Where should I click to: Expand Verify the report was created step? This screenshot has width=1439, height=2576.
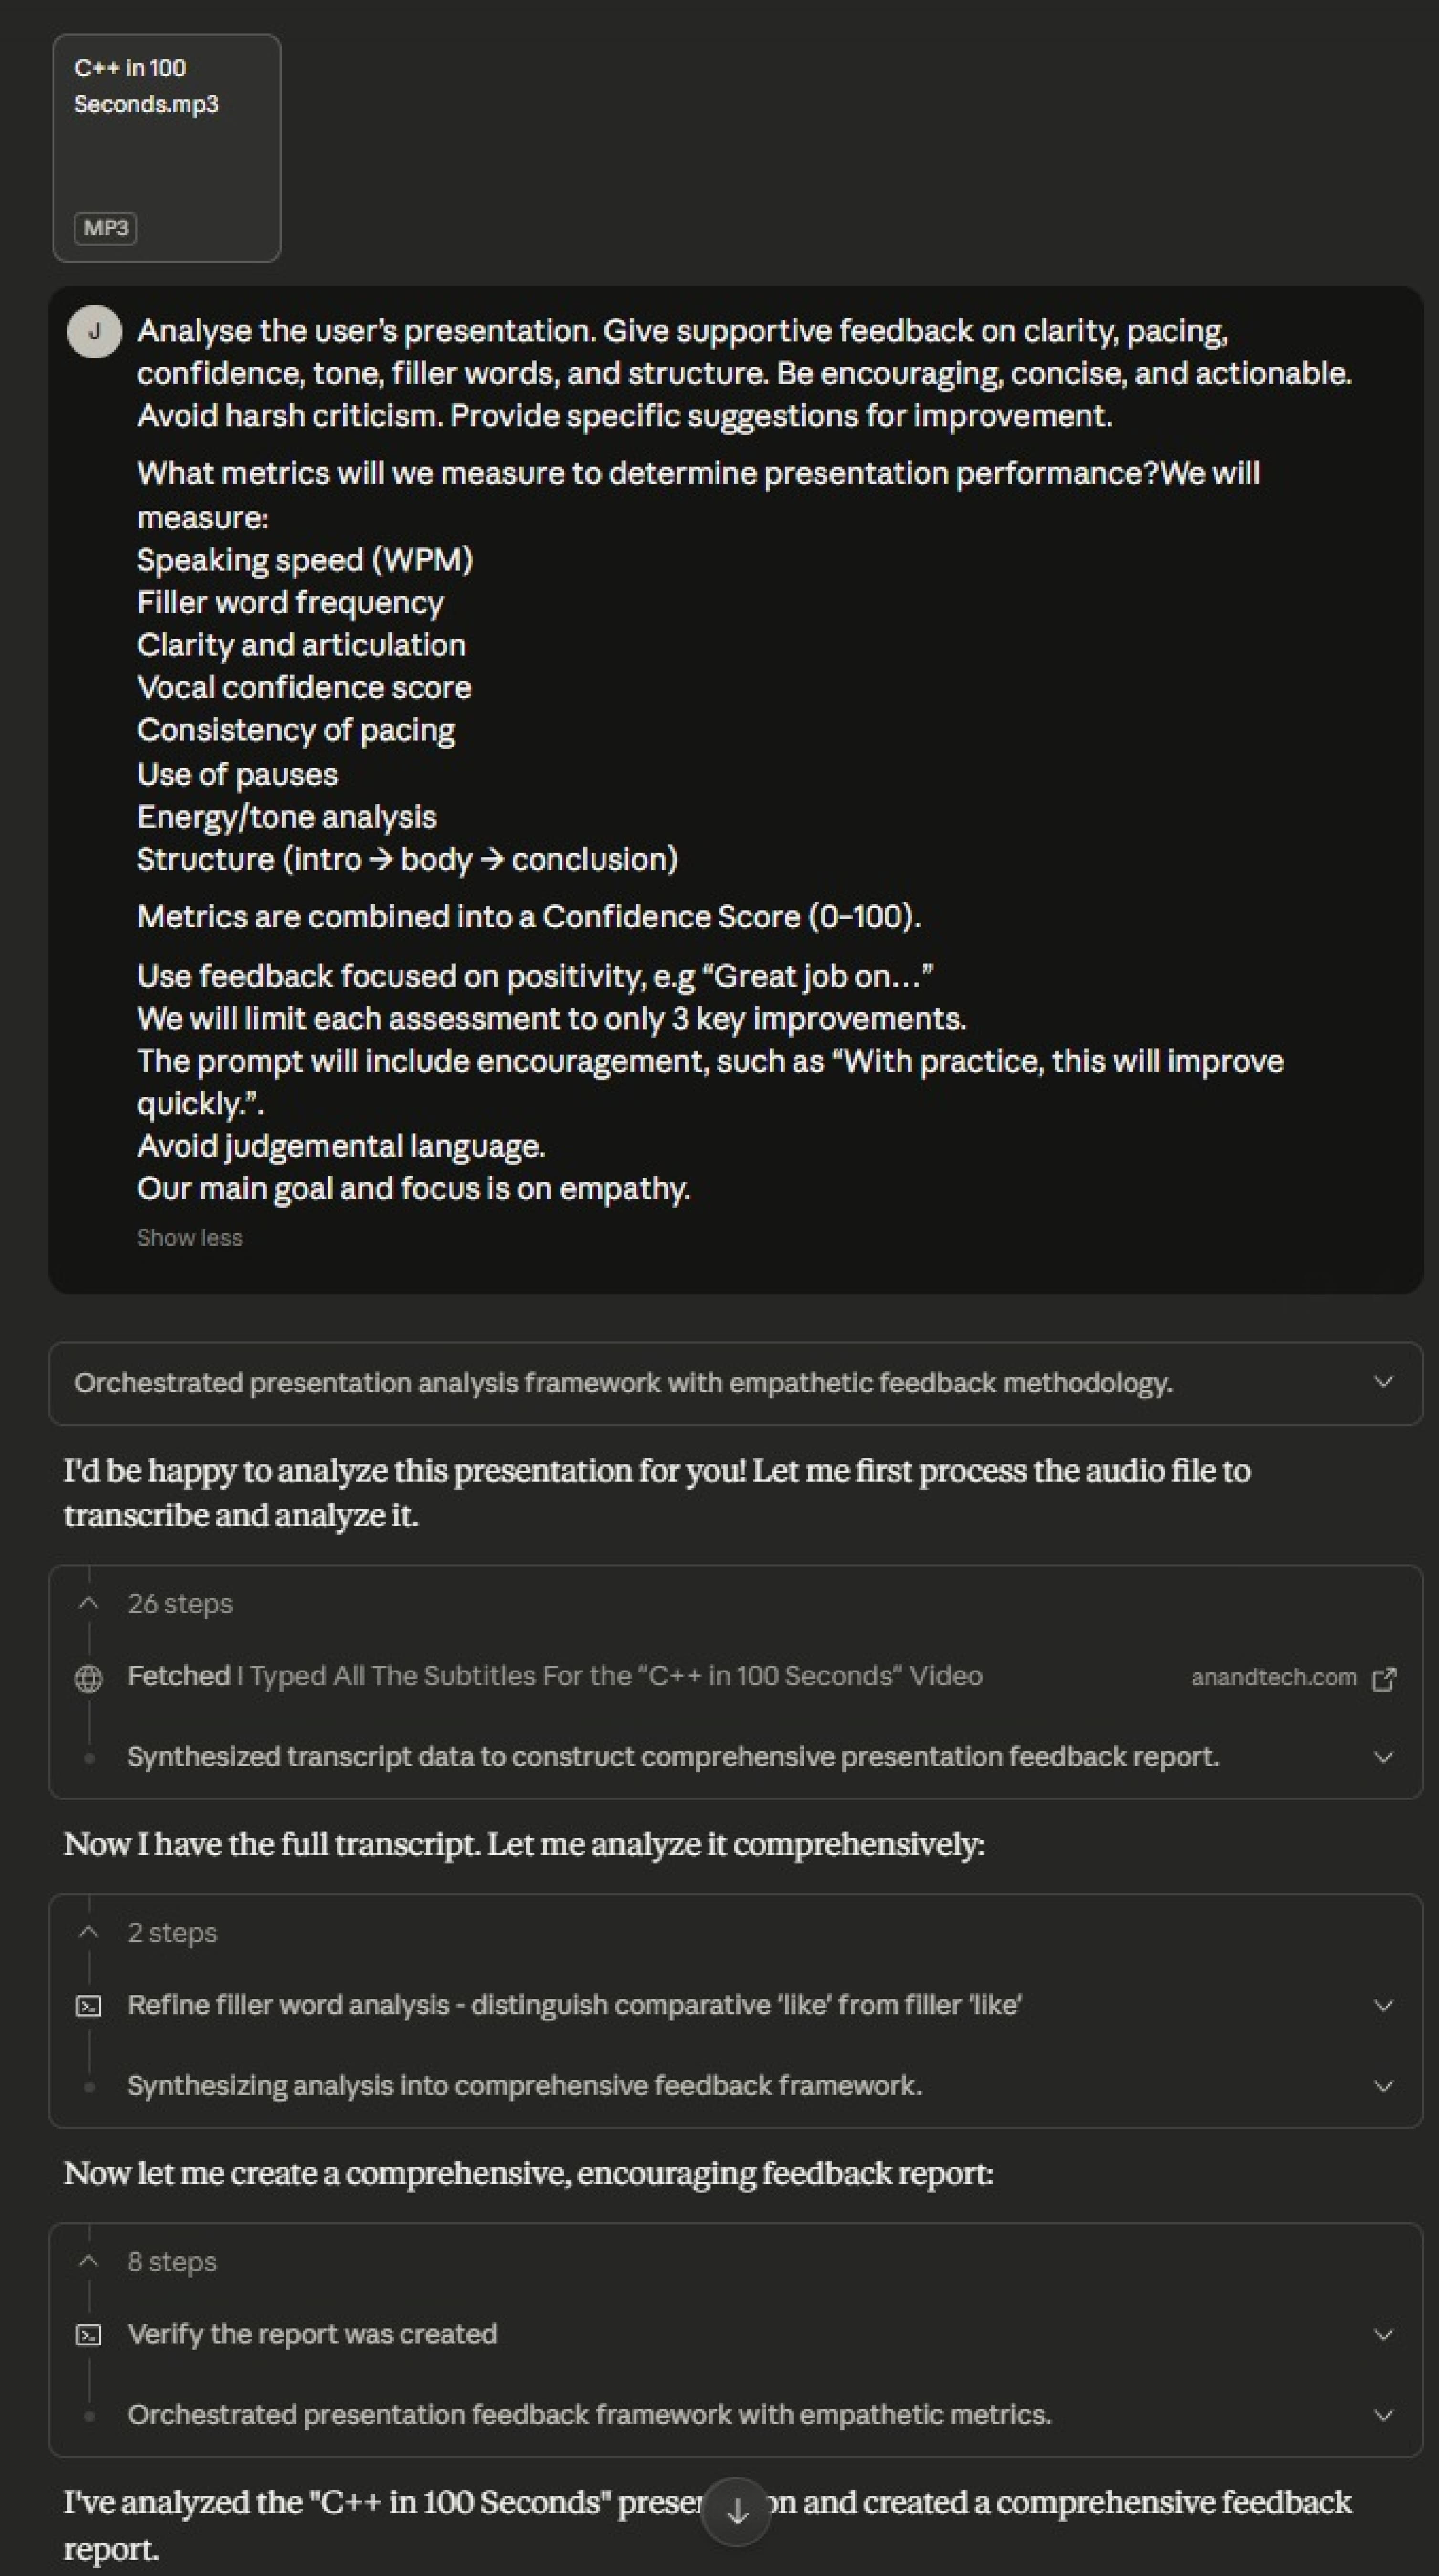pos(1383,2333)
